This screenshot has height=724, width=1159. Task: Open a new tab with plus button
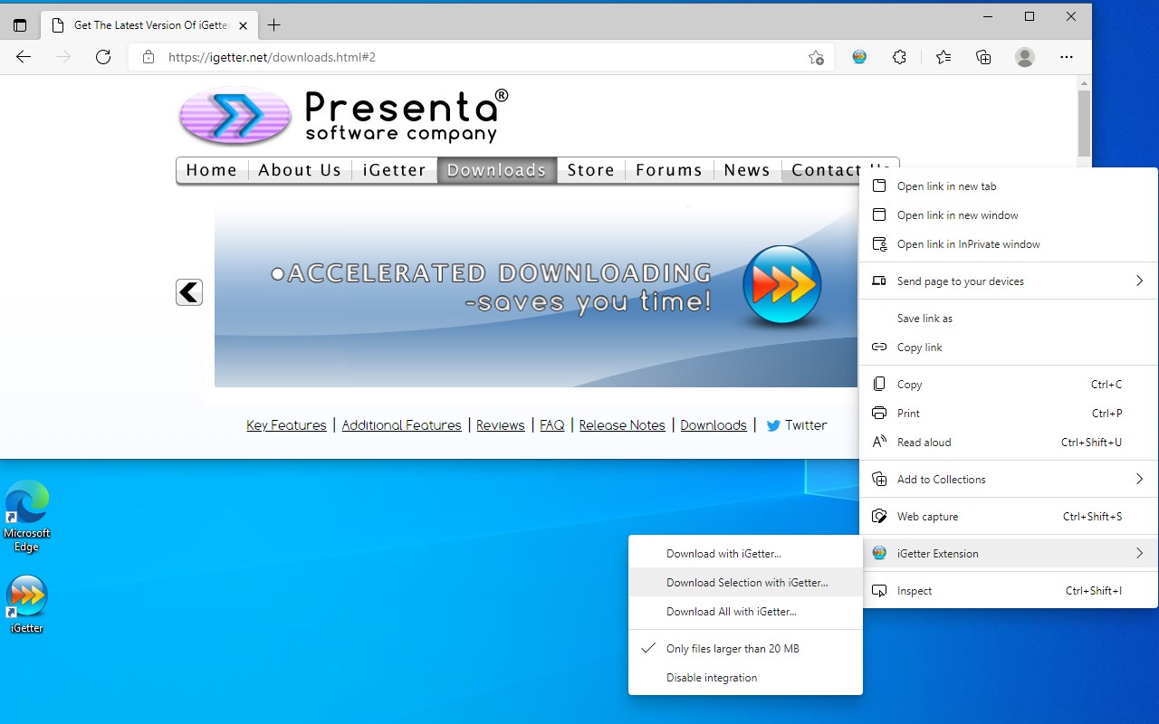coord(273,25)
